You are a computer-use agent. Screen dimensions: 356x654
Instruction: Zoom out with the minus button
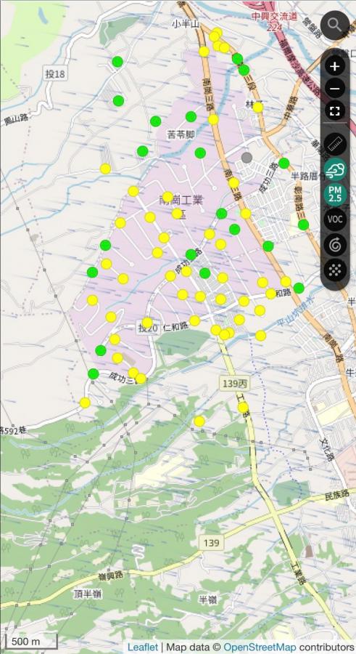(x=335, y=89)
